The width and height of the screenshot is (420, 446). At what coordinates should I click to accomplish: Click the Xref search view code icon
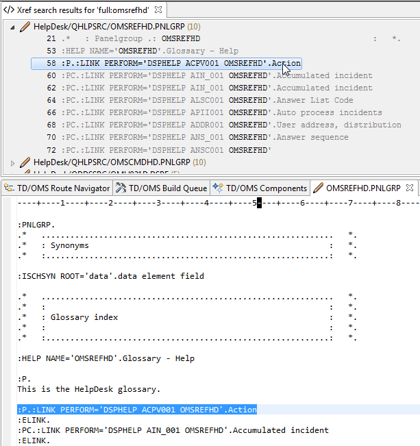pos(9,10)
